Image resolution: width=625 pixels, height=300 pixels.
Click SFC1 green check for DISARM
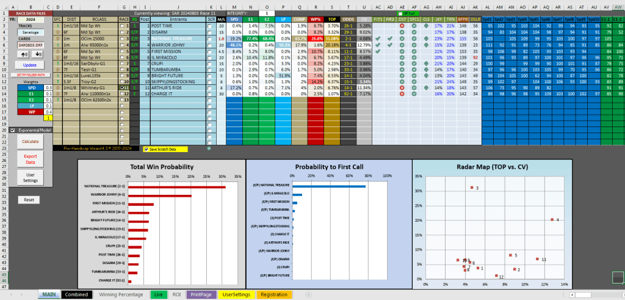point(414,32)
